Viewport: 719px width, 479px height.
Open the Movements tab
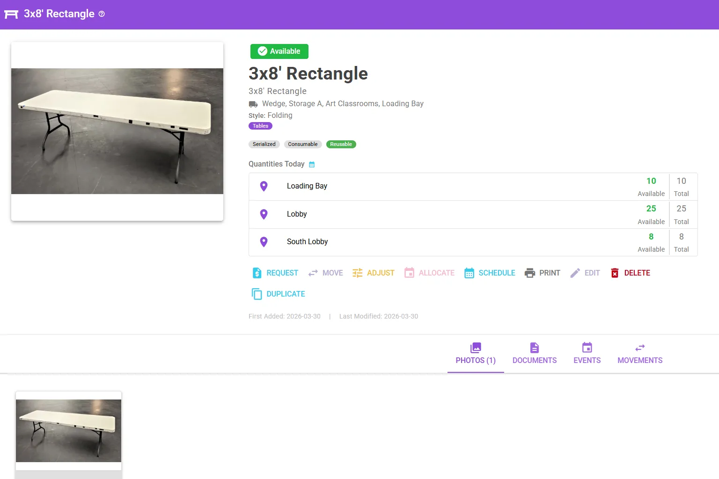(x=639, y=354)
